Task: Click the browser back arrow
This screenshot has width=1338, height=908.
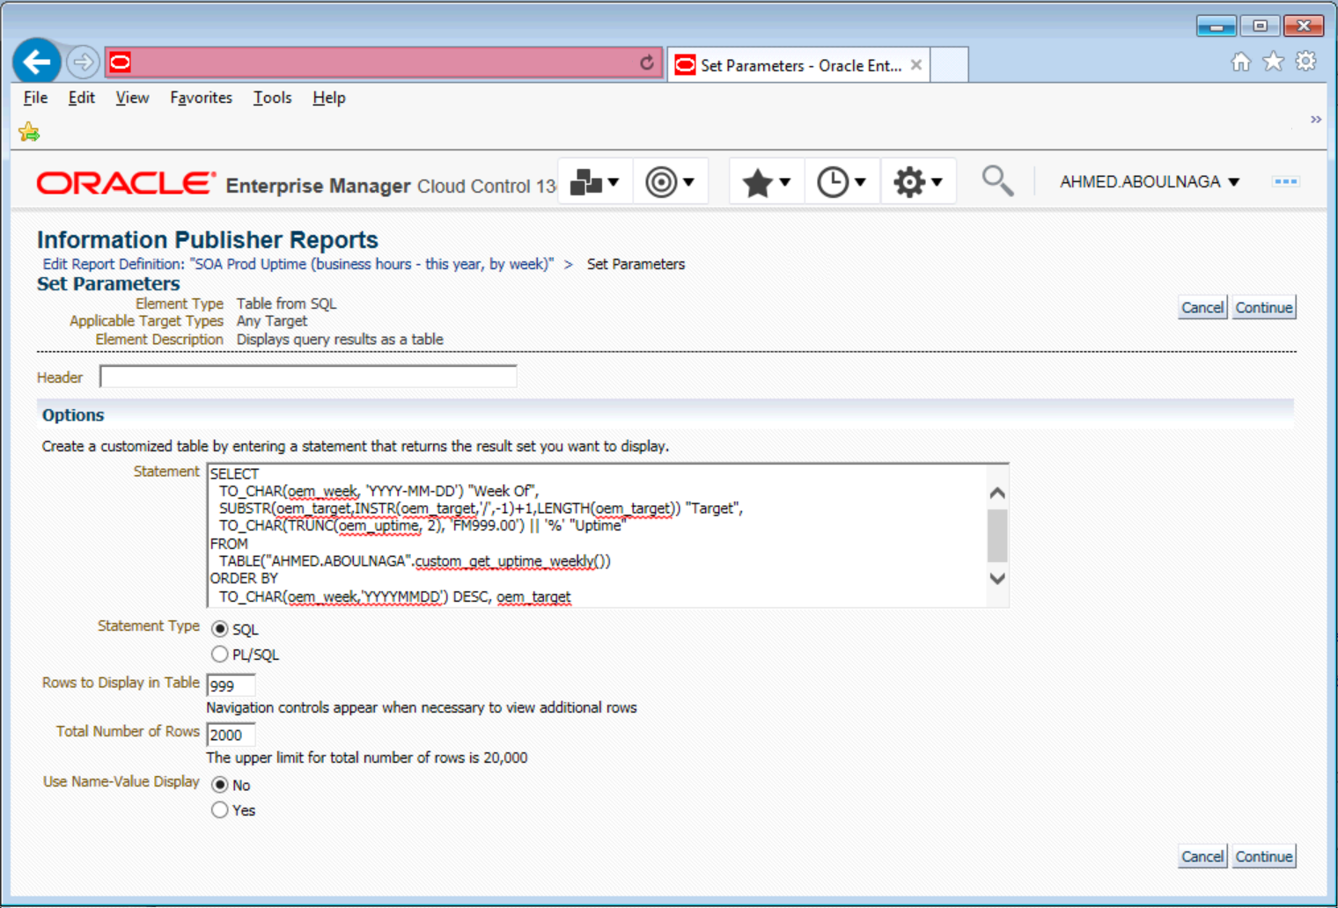Action: click(x=37, y=62)
